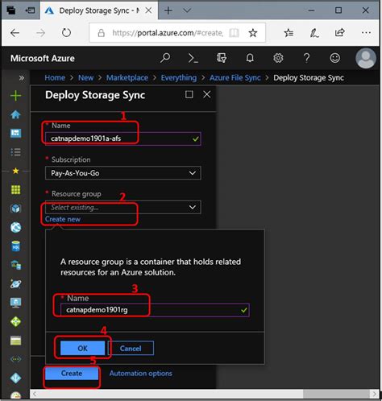Screen dimensions: 382x401
Task: Open Azure notifications bell
Action: point(250,58)
